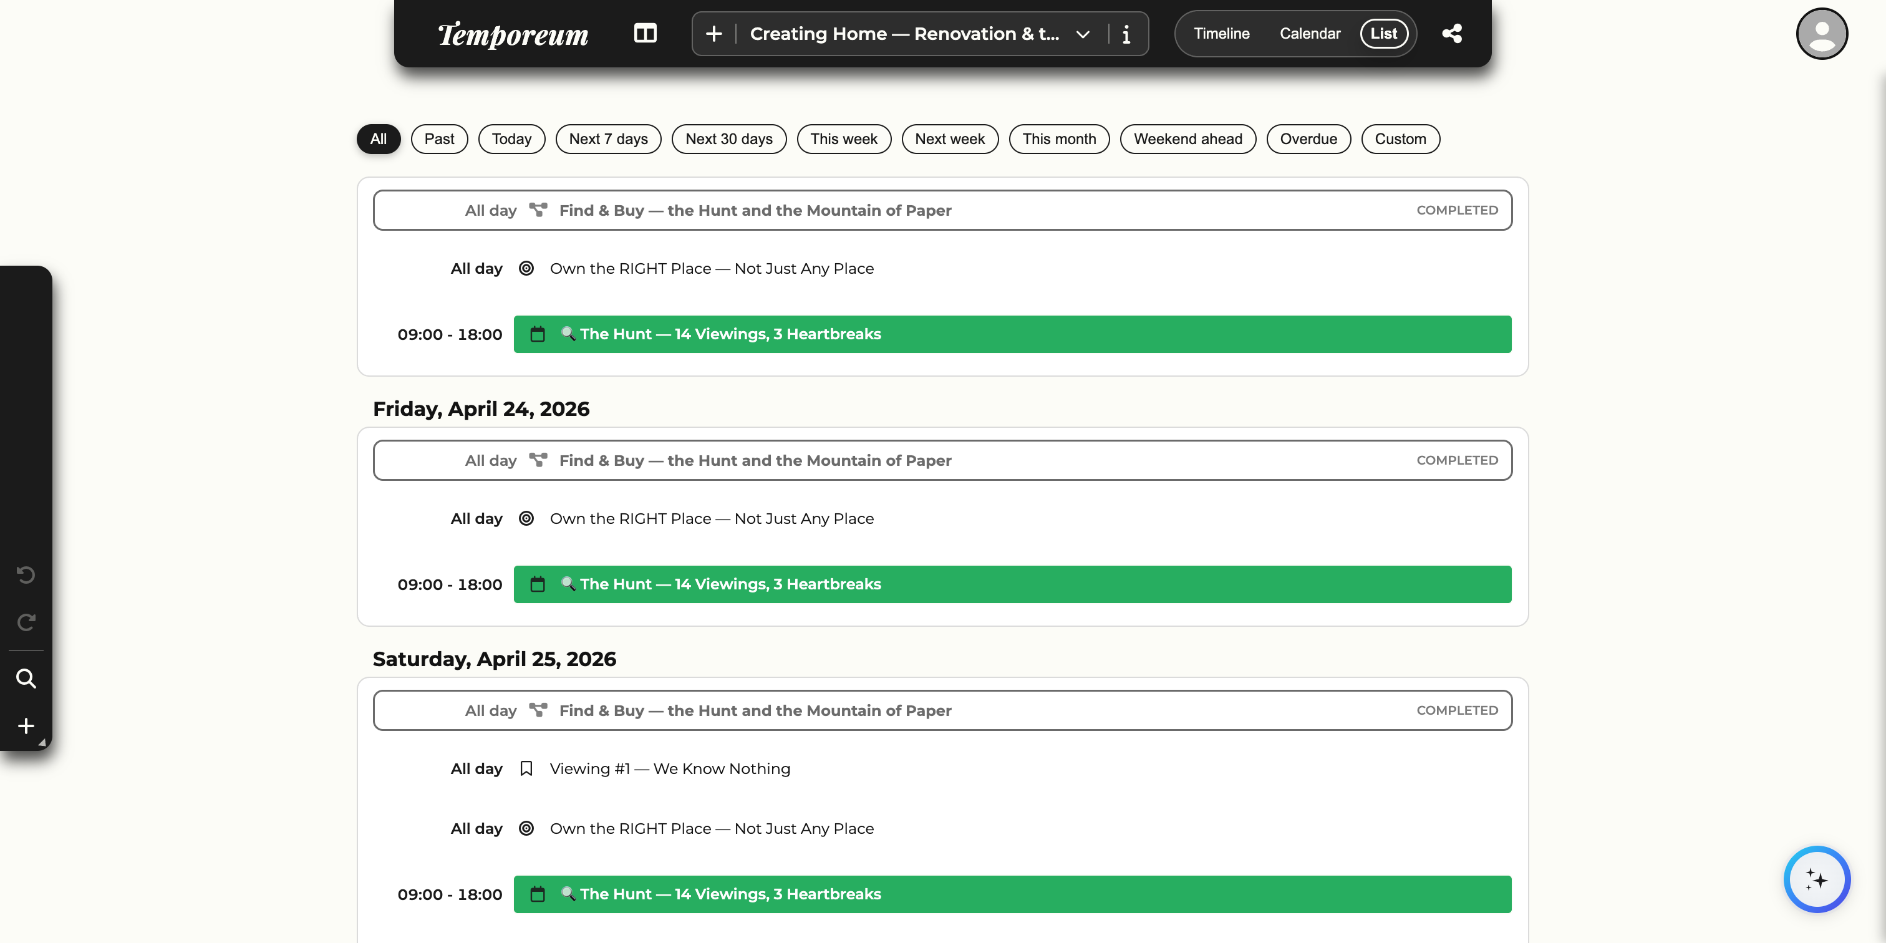
Task: Open Saturday's The Hunt green event bar
Action: click(1013, 894)
